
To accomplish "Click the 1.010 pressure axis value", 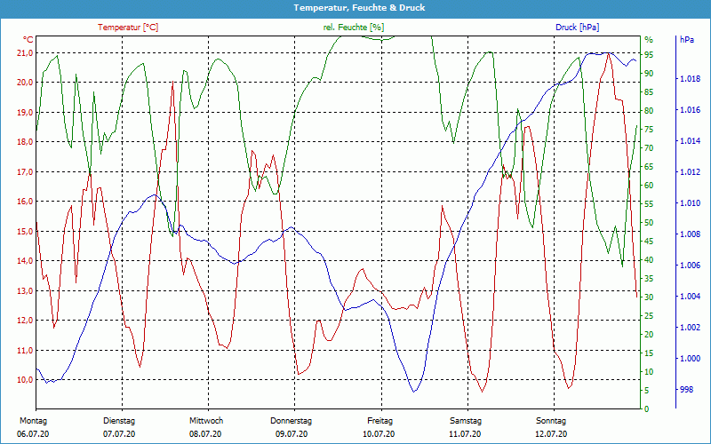I will [x=690, y=203].
